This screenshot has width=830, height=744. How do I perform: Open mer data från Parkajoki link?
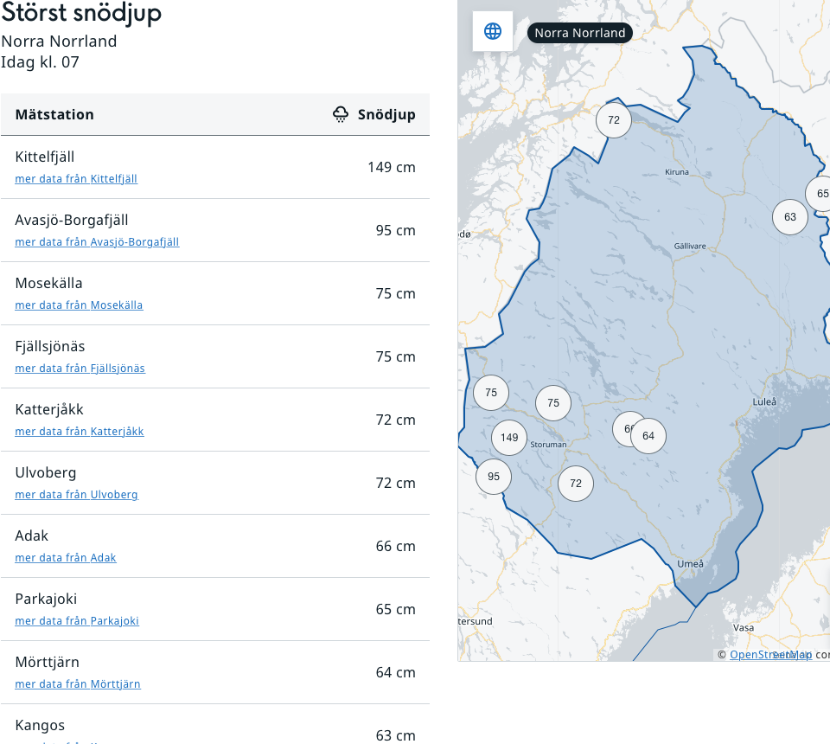tap(77, 621)
